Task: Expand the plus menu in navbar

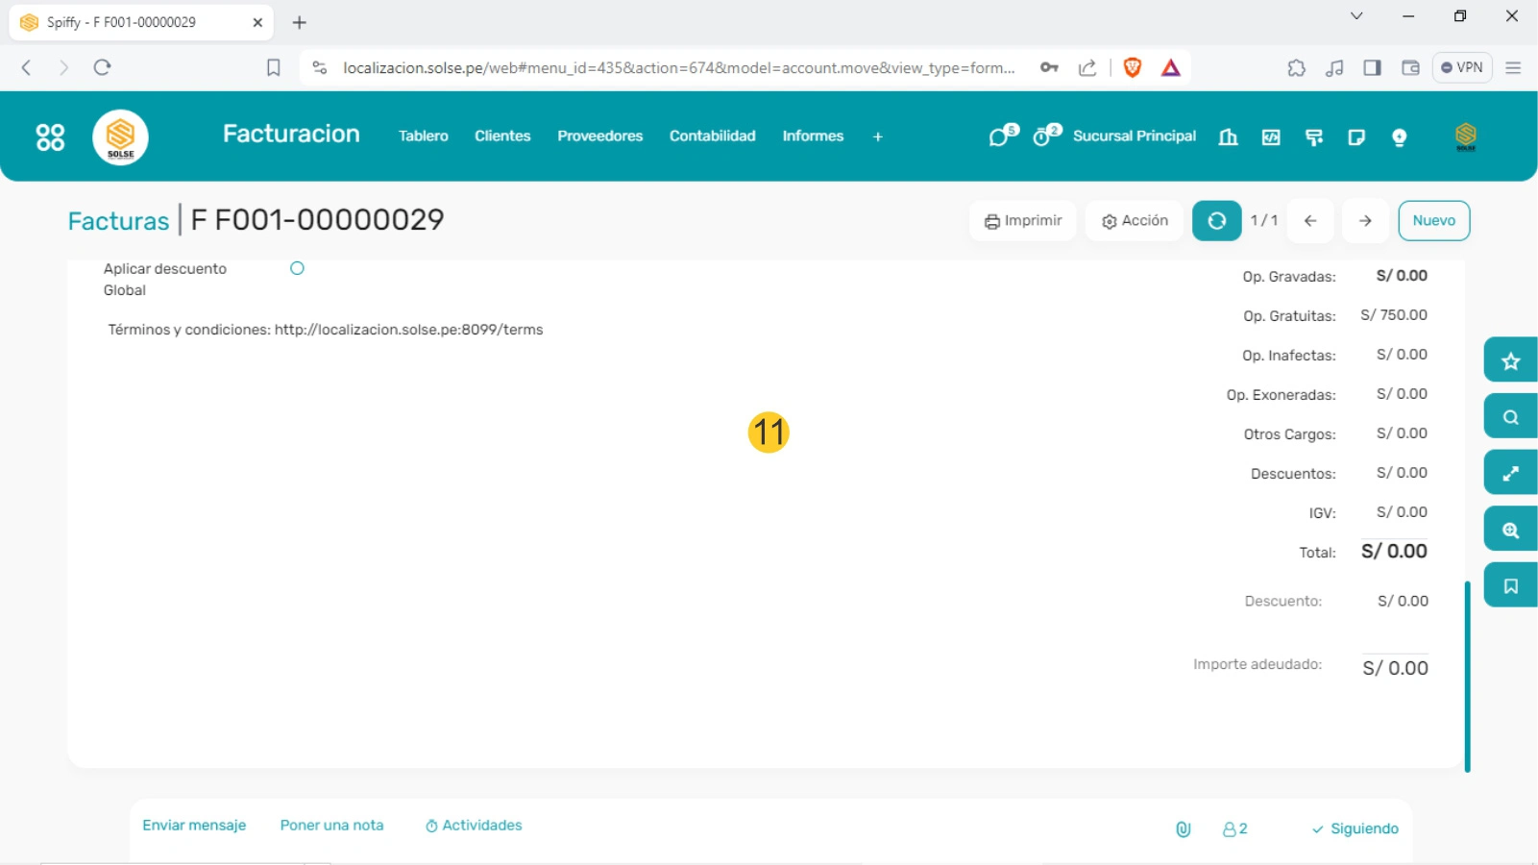Action: [877, 137]
